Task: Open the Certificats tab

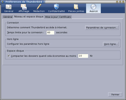Action: click(65, 17)
